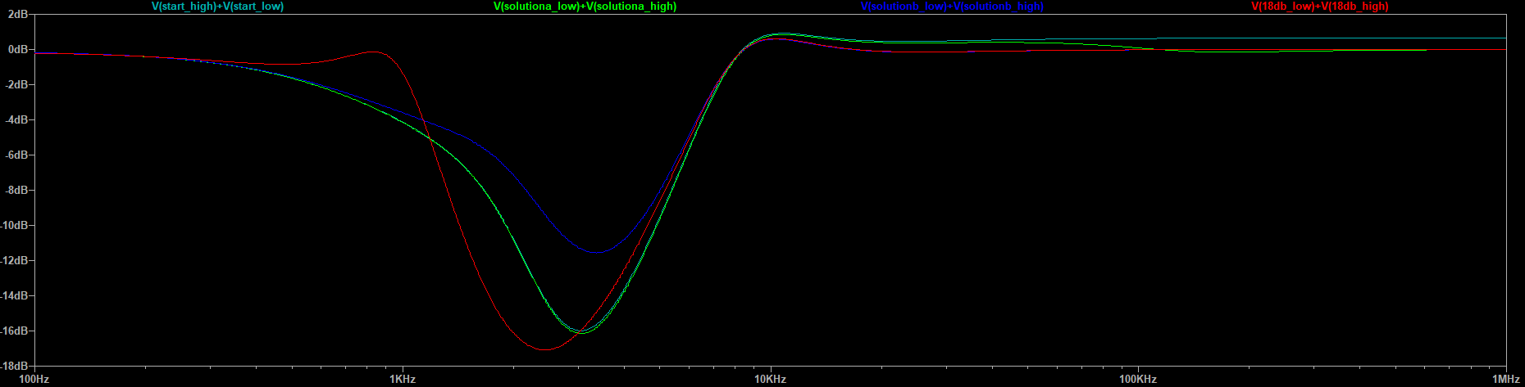Click the 100Hz frequency axis label
1525x387 pixels.
(x=34, y=380)
